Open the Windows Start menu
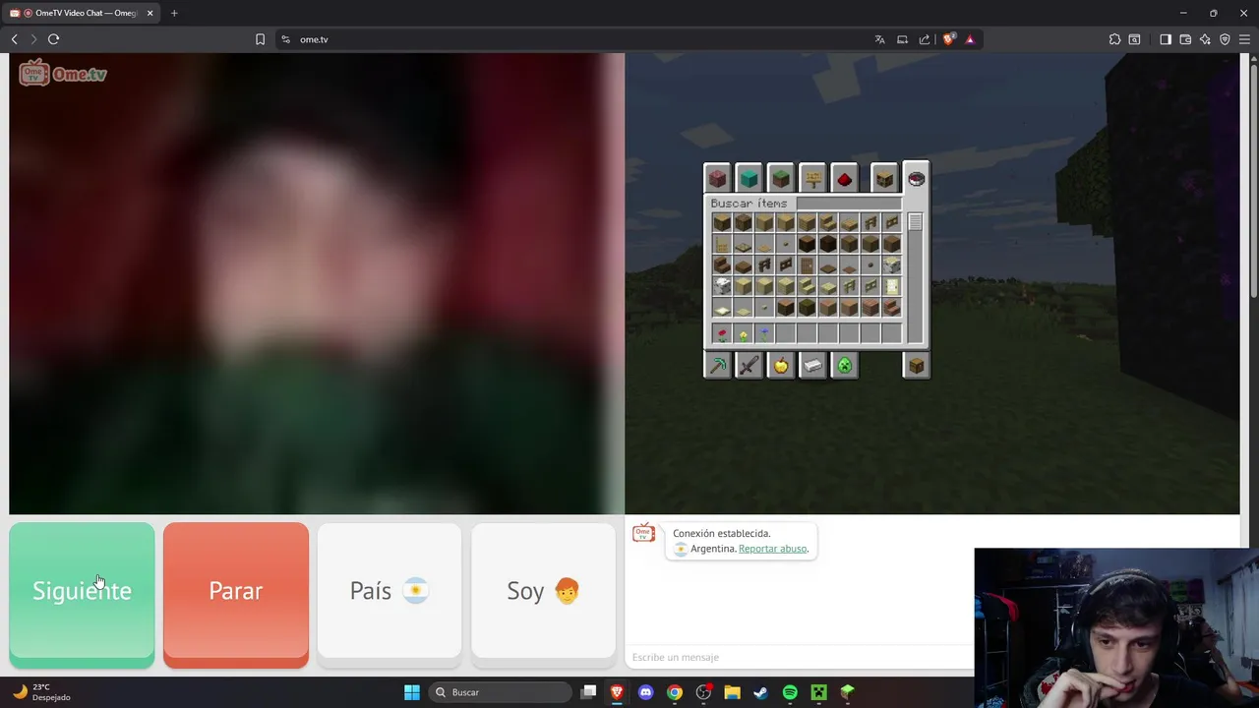 [x=412, y=692]
